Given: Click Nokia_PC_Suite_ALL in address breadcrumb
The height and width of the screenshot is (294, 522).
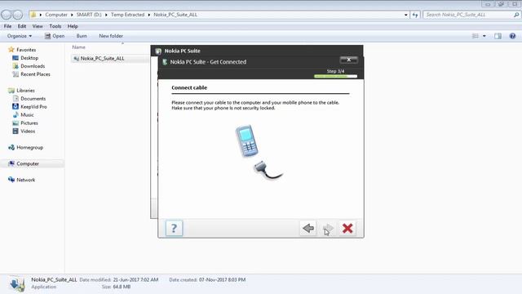Looking at the screenshot, I should pos(175,15).
